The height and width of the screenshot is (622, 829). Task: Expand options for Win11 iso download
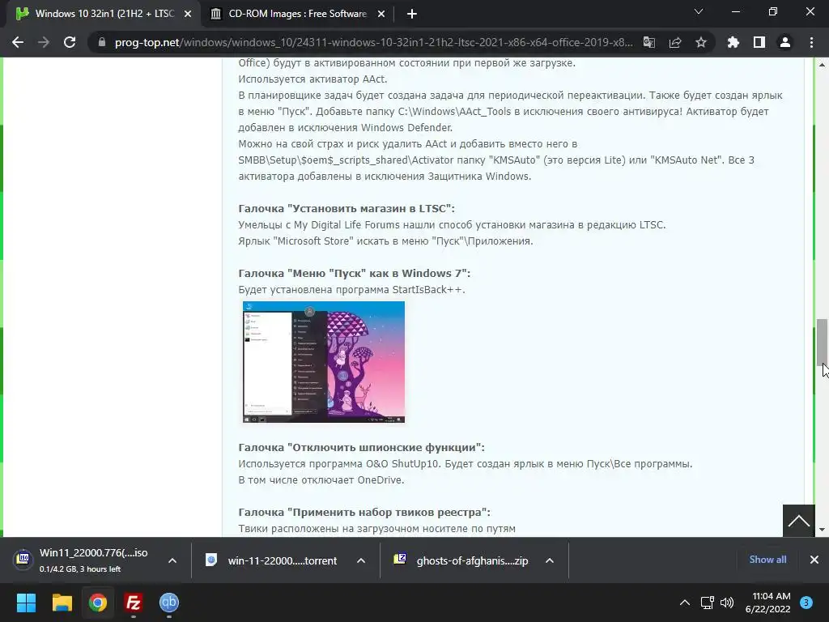click(x=172, y=560)
